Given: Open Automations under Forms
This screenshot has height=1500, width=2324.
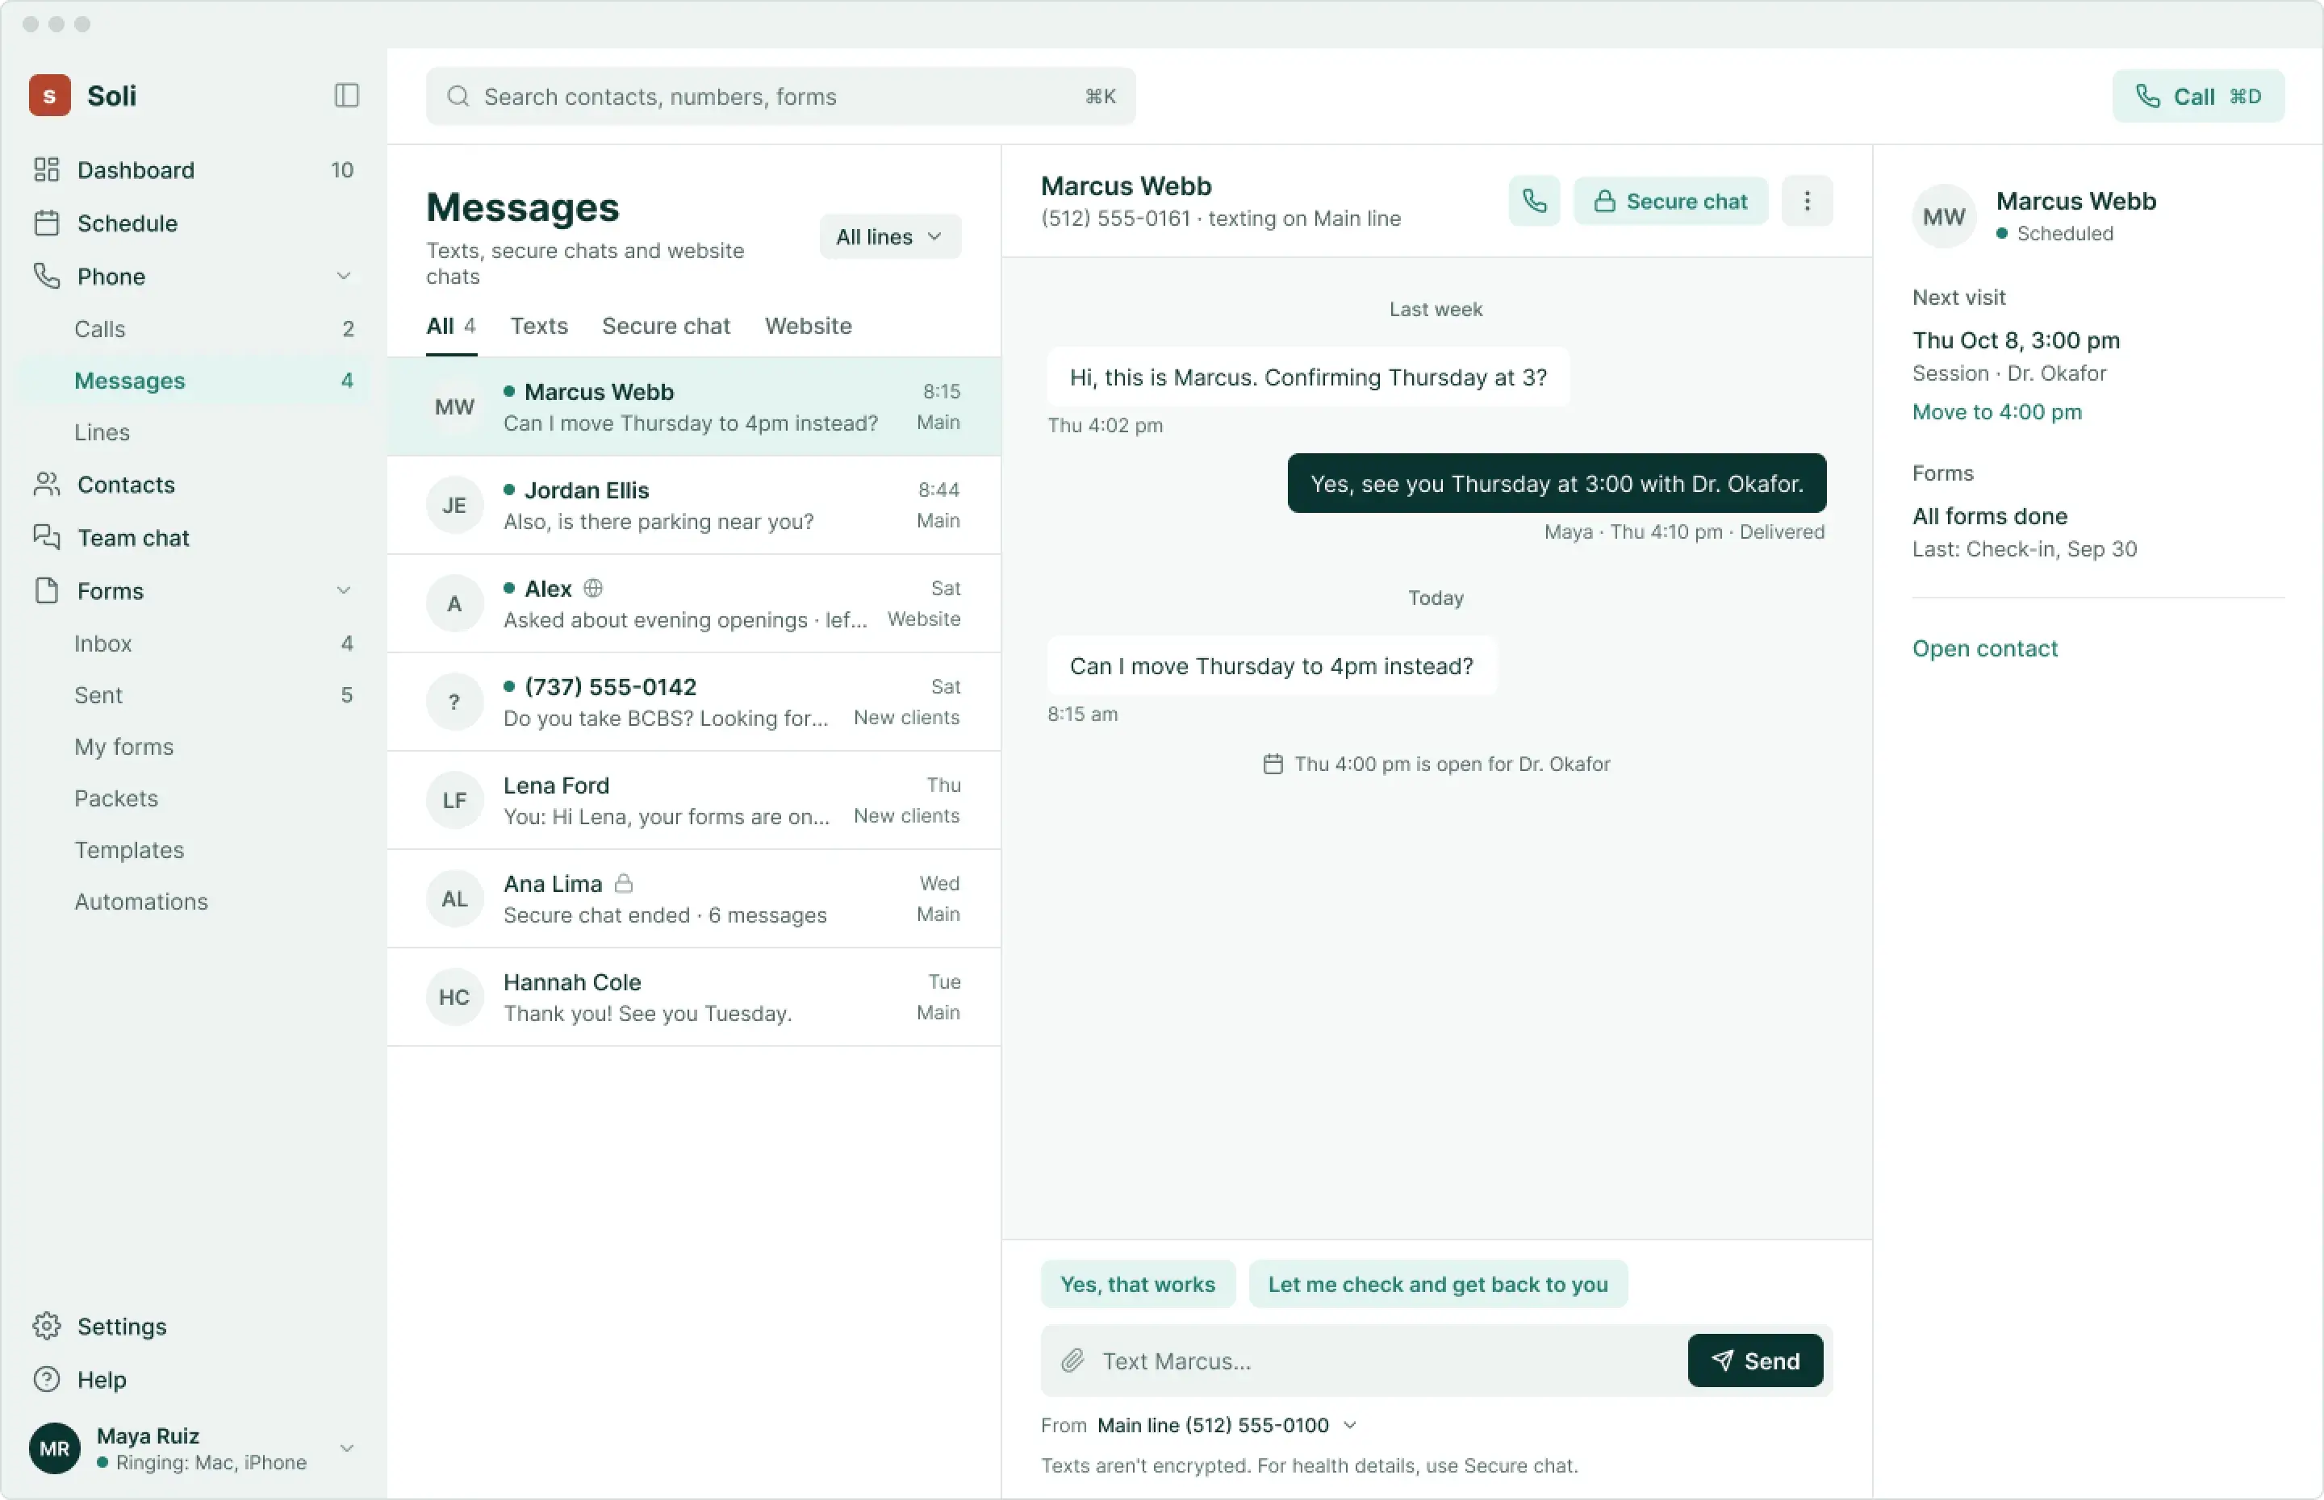Looking at the screenshot, I should pyautogui.click(x=193, y=902).
